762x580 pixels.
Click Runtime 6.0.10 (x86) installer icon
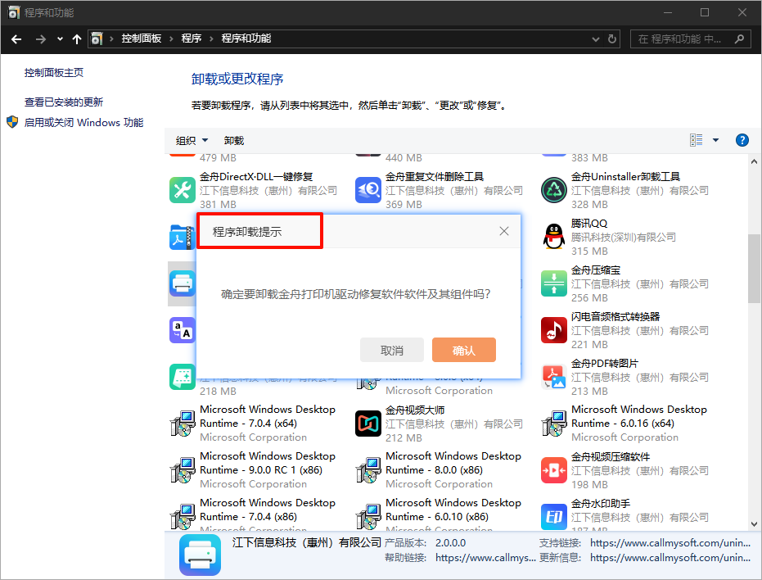367,517
